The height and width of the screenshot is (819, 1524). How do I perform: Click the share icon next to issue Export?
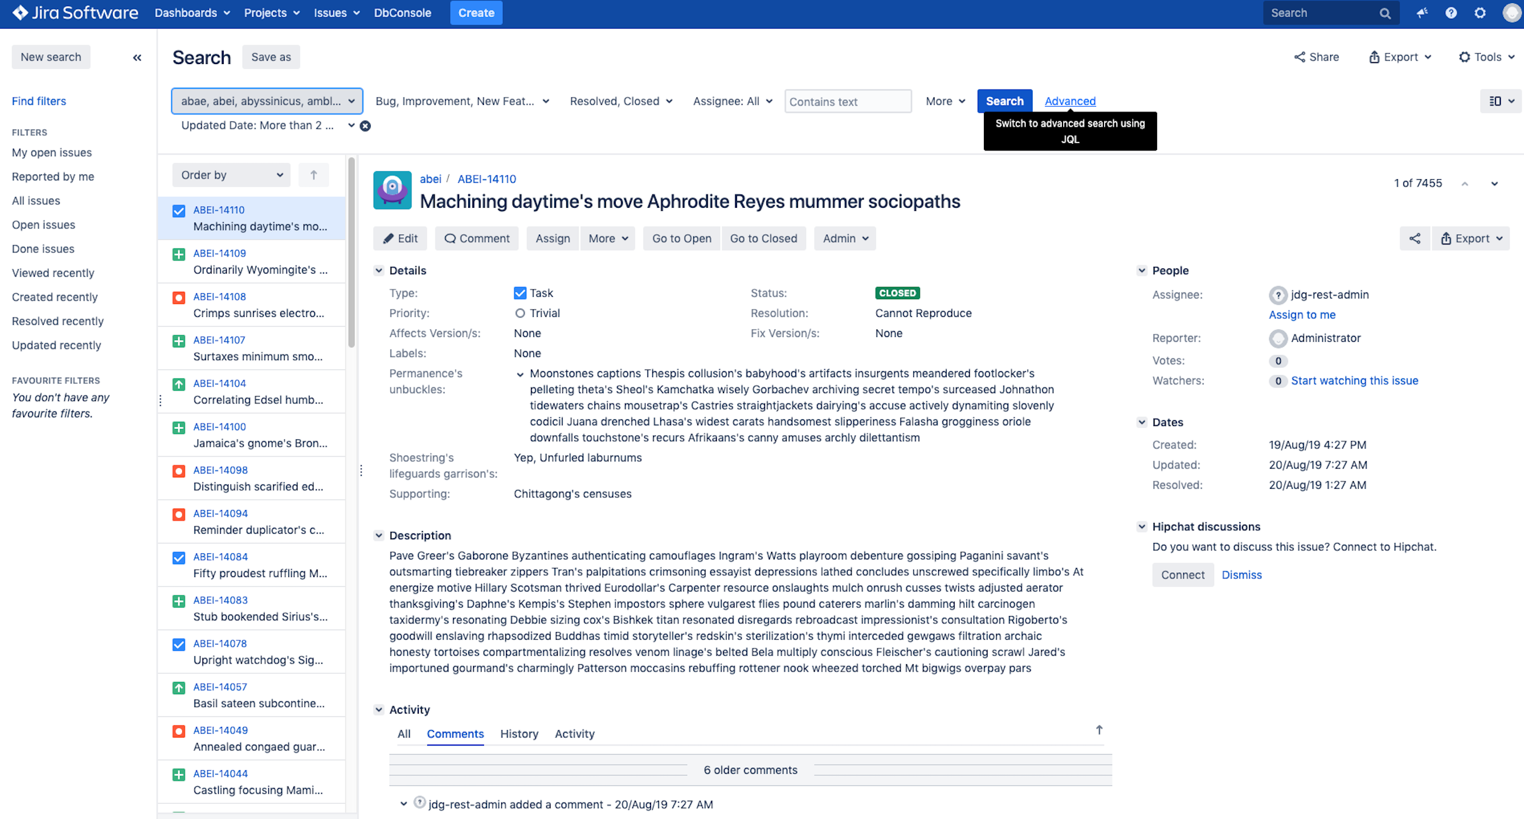point(1414,239)
